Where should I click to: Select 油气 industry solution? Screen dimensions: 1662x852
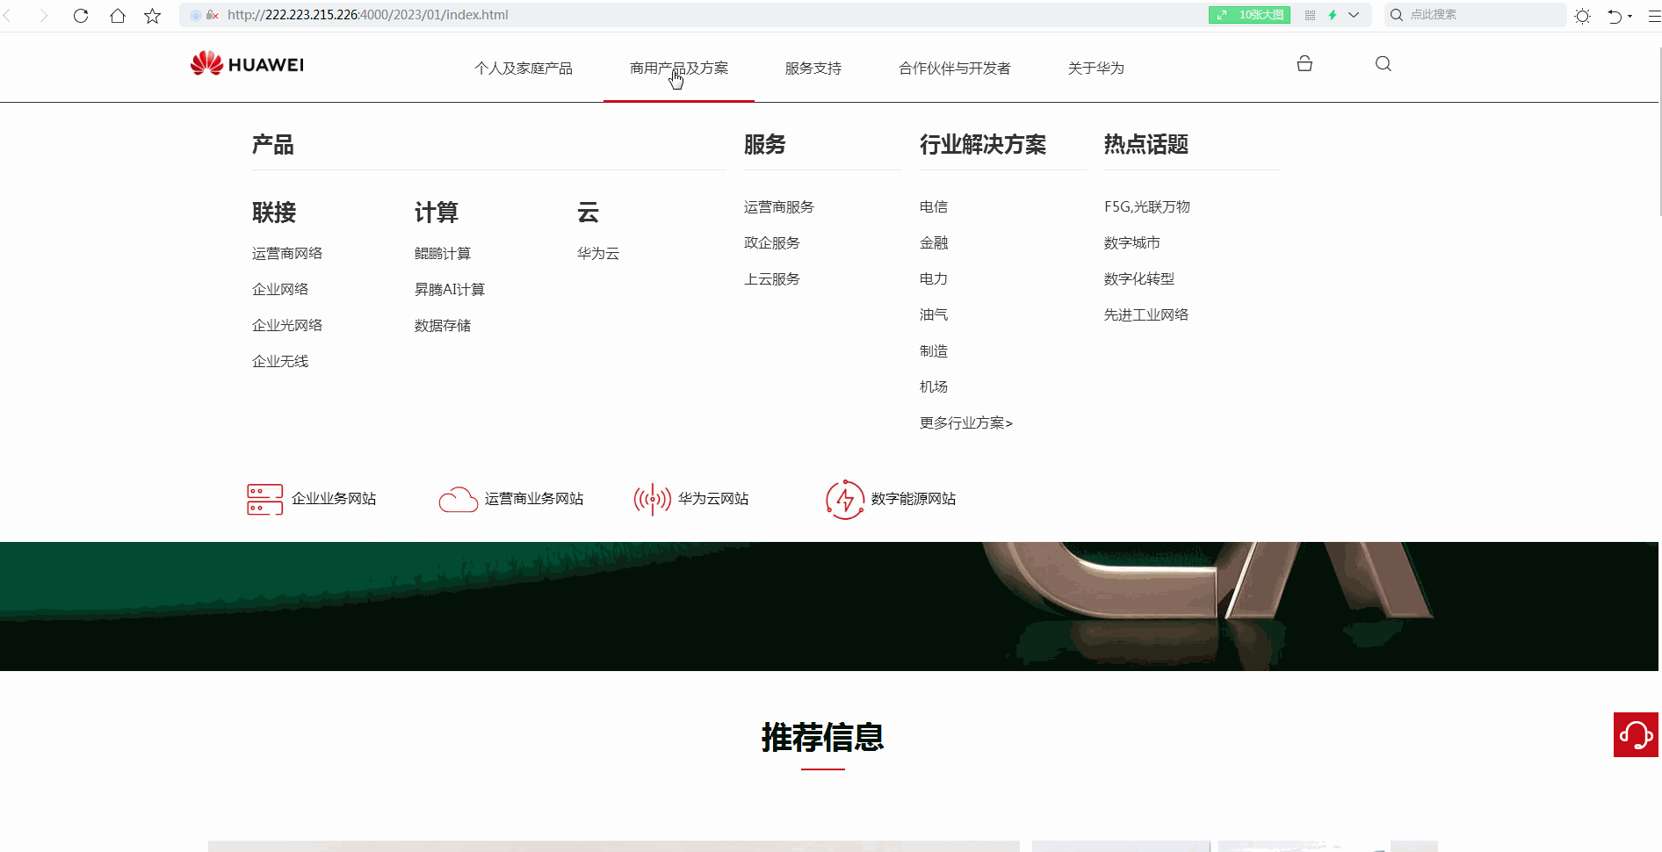(934, 314)
